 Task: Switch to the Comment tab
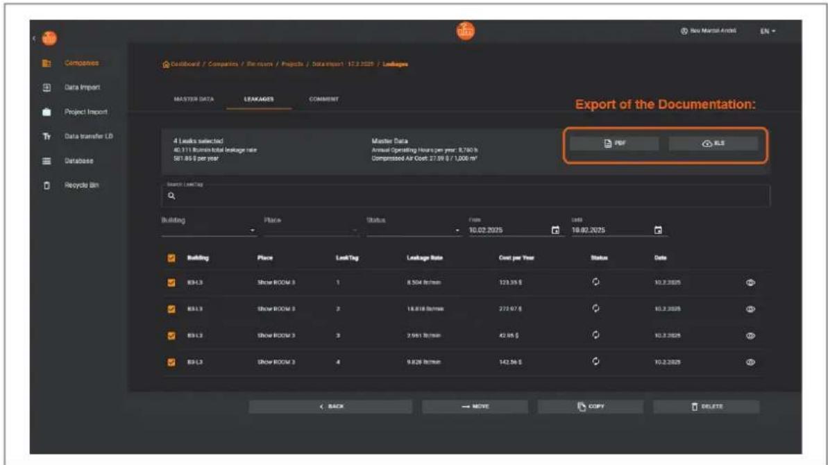point(323,99)
